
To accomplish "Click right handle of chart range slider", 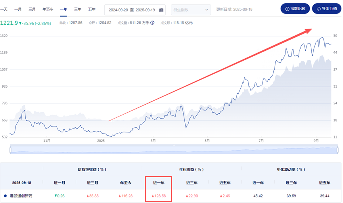I will point(337,150).
